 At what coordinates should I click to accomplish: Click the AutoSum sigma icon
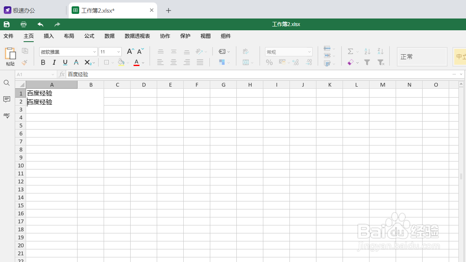[351, 51]
